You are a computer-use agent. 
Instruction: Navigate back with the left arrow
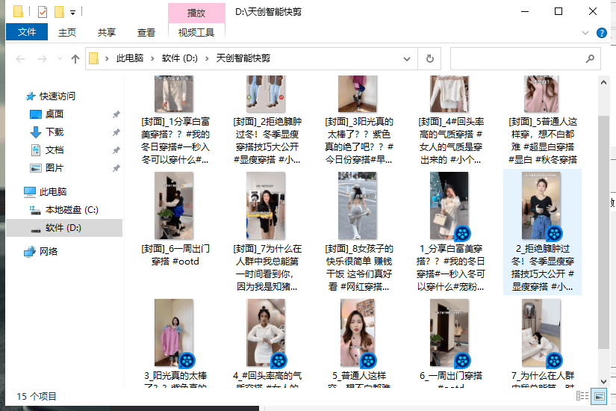pyautogui.click(x=20, y=59)
